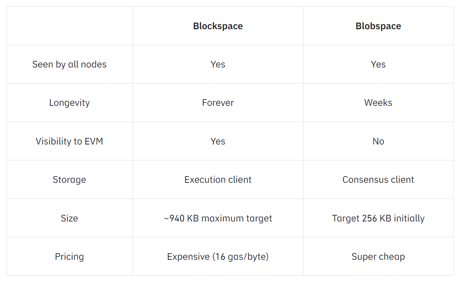Click Blockspace's Yes for Visibility to EVM
Screen dimensions: 460x282
[218, 142]
